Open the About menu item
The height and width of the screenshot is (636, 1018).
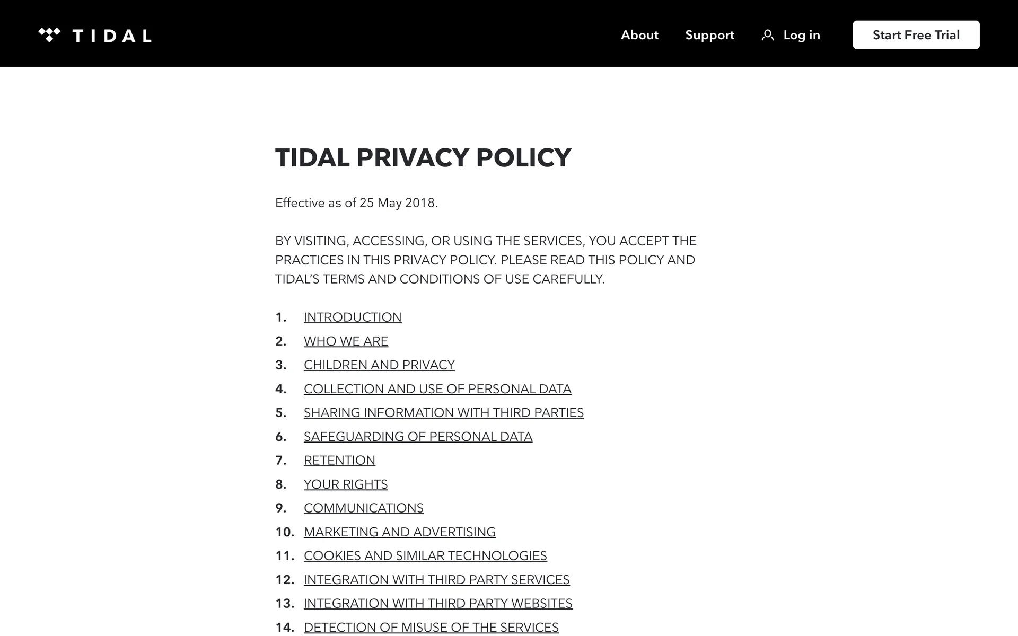(x=639, y=35)
